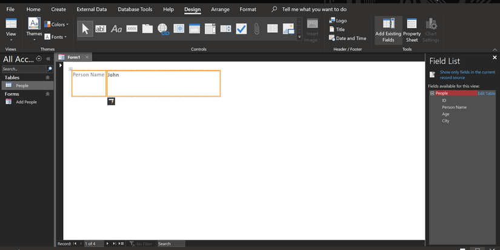This screenshot has height=250, width=500.
Task: Click the record Search box
Action: (x=170, y=243)
